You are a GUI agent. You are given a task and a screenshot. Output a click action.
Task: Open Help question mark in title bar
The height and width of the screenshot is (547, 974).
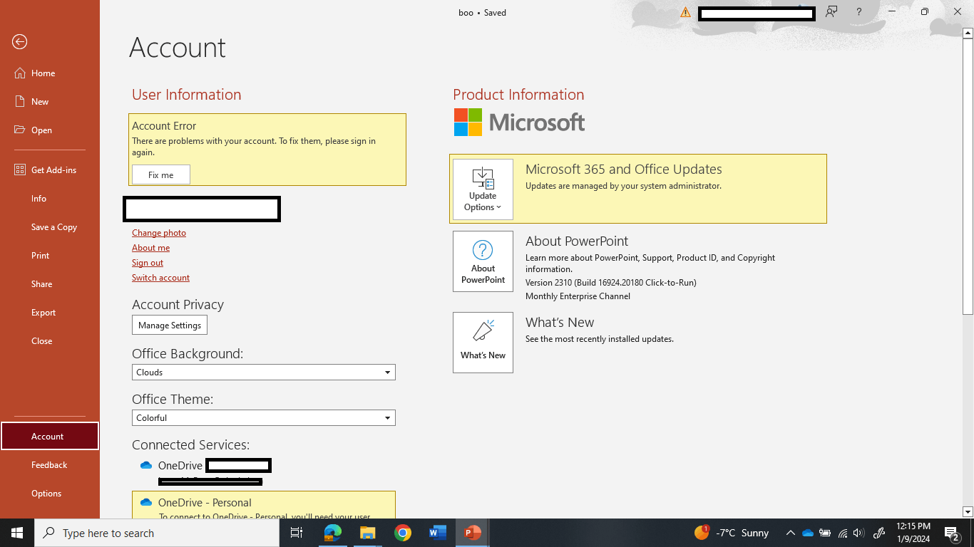(x=859, y=12)
